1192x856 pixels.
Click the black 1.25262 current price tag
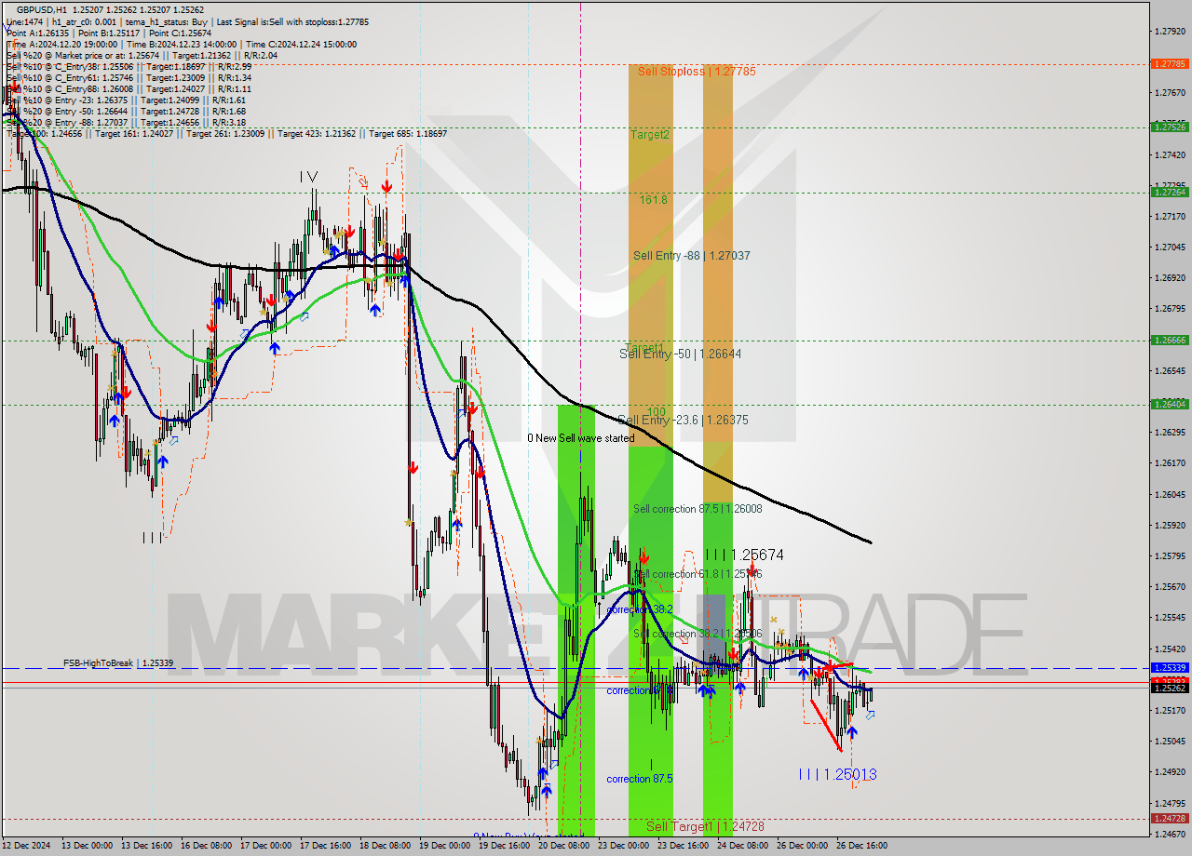1169,688
